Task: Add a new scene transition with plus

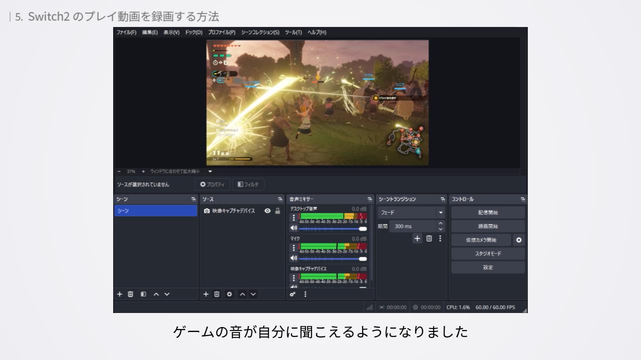Action: (417, 238)
